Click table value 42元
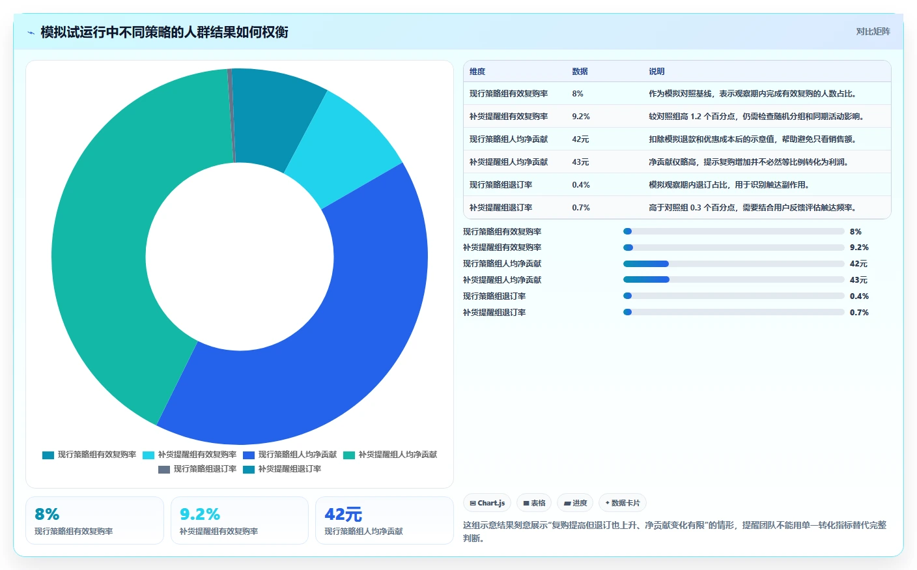917x570 pixels. pos(580,139)
